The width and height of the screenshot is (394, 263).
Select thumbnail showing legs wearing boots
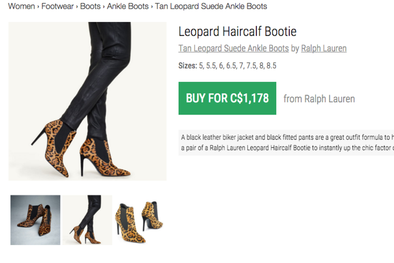87,220
